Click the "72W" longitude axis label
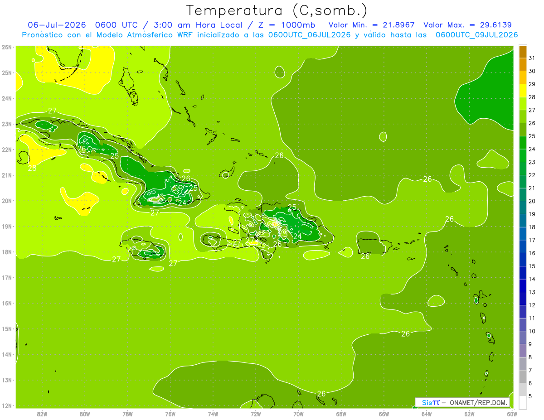The width and height of the screenshot is (544, 420). [256, 413]
